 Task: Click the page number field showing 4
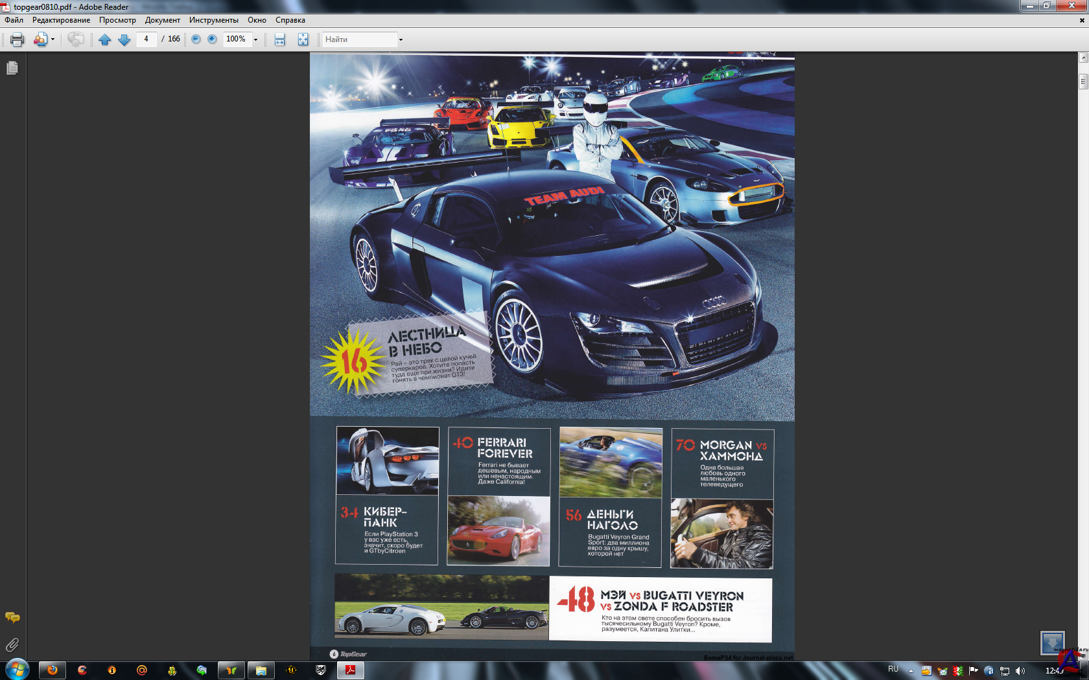[146, 39]
